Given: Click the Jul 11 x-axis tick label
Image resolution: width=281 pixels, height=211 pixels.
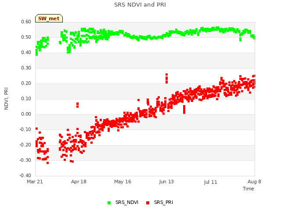Looking at the screenshot, I should tap(210, 182).
